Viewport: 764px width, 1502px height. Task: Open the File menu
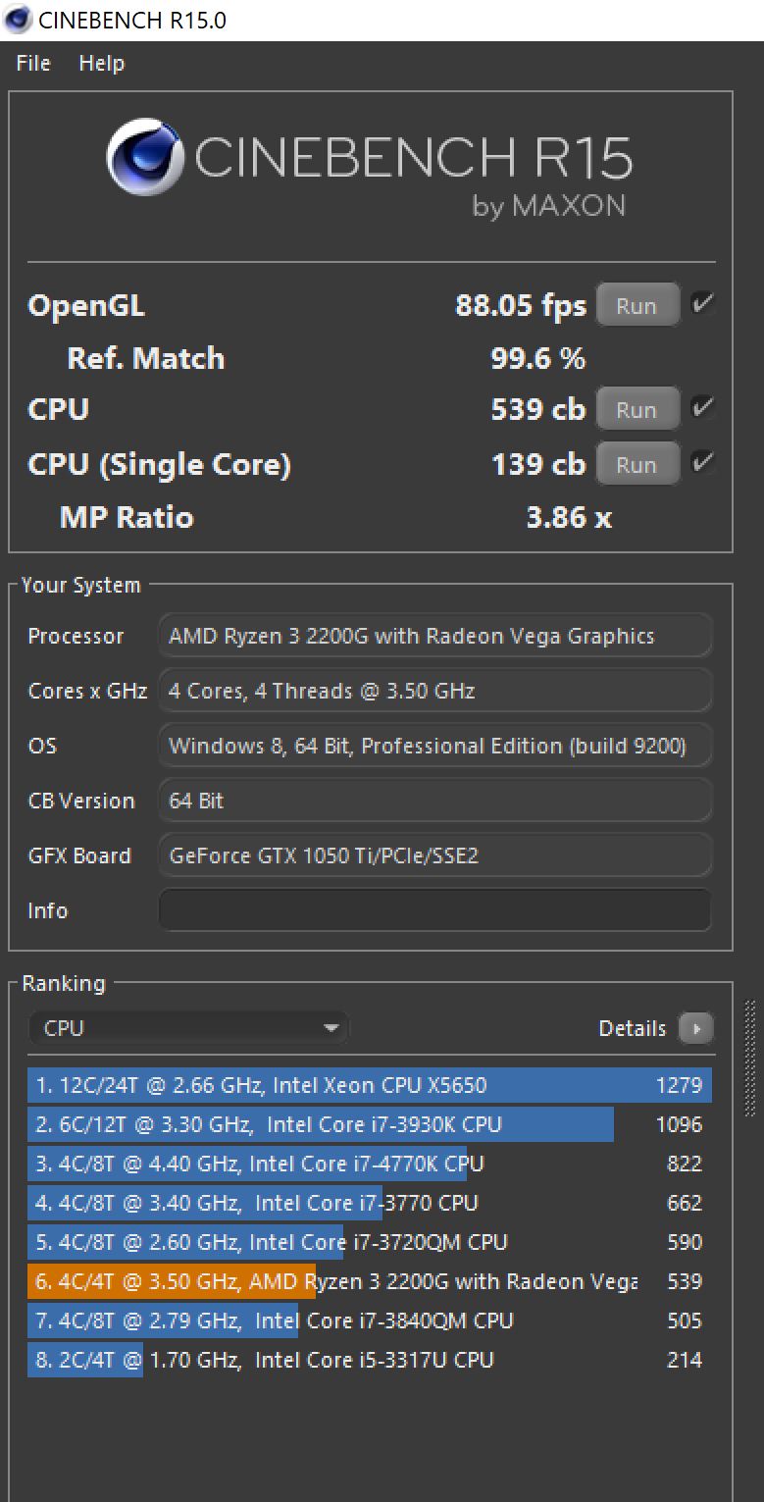coord(33,63)
